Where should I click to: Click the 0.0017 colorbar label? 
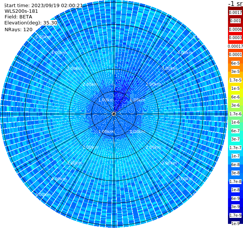pyautogui.click(x=235, y=12)
